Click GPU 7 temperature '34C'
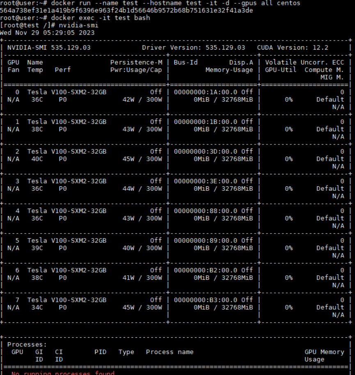 [37, 307]
